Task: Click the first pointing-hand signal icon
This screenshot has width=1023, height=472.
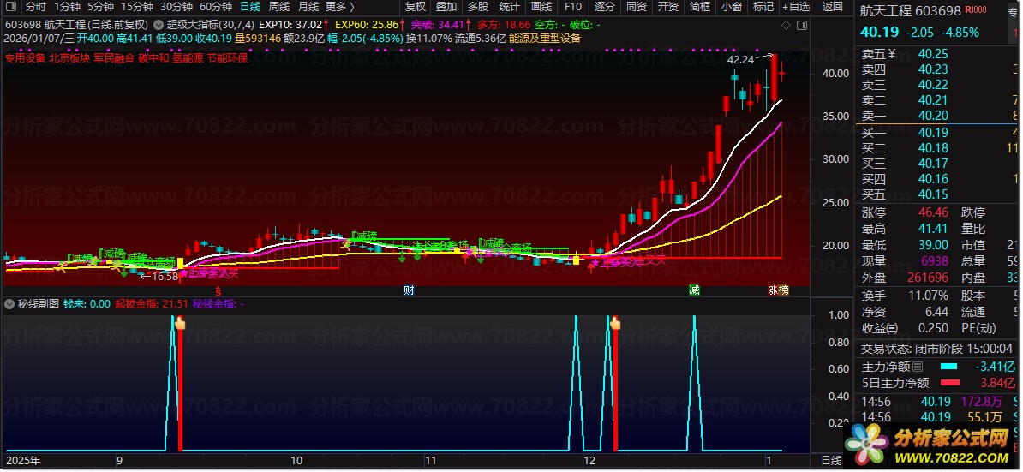Action: 180,323
